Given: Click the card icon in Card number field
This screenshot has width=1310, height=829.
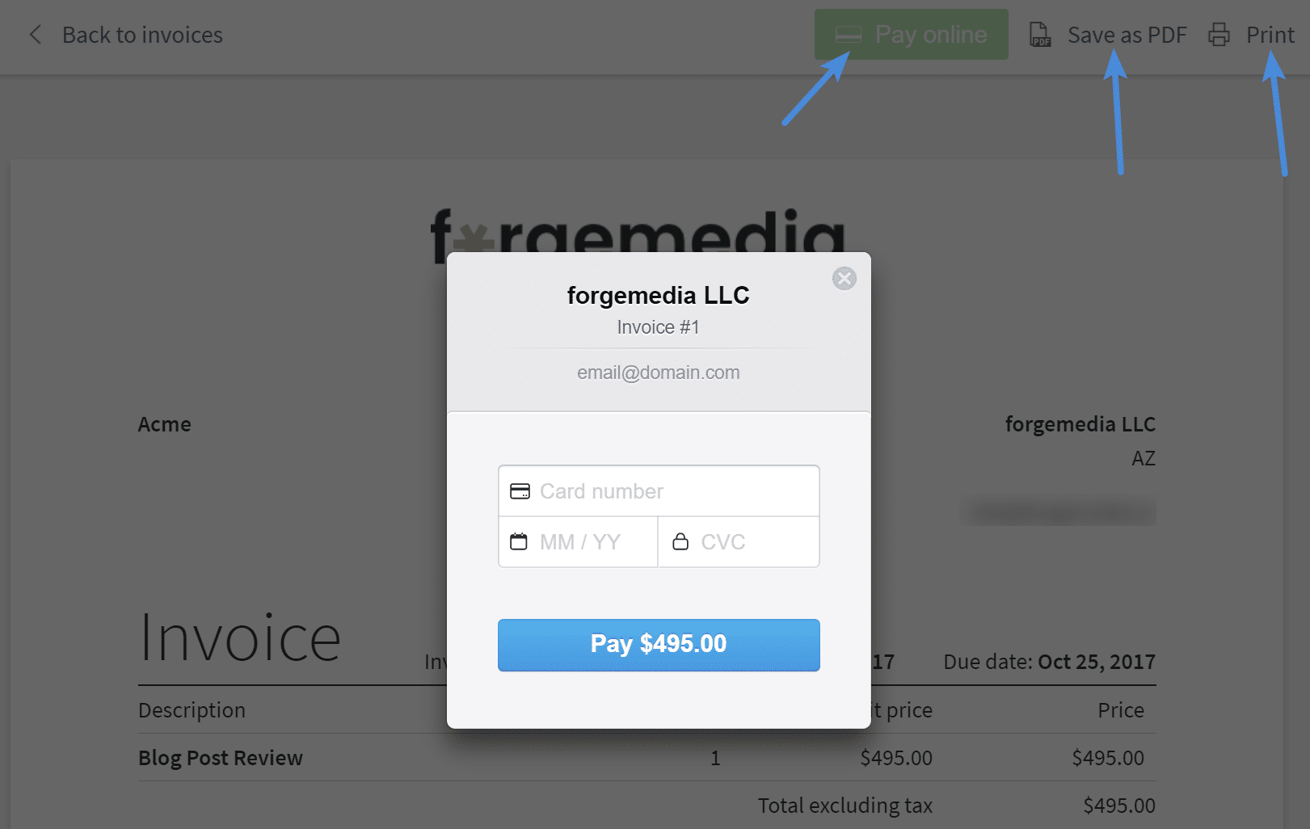Looking at the screenshot, I should pos(520,491).
